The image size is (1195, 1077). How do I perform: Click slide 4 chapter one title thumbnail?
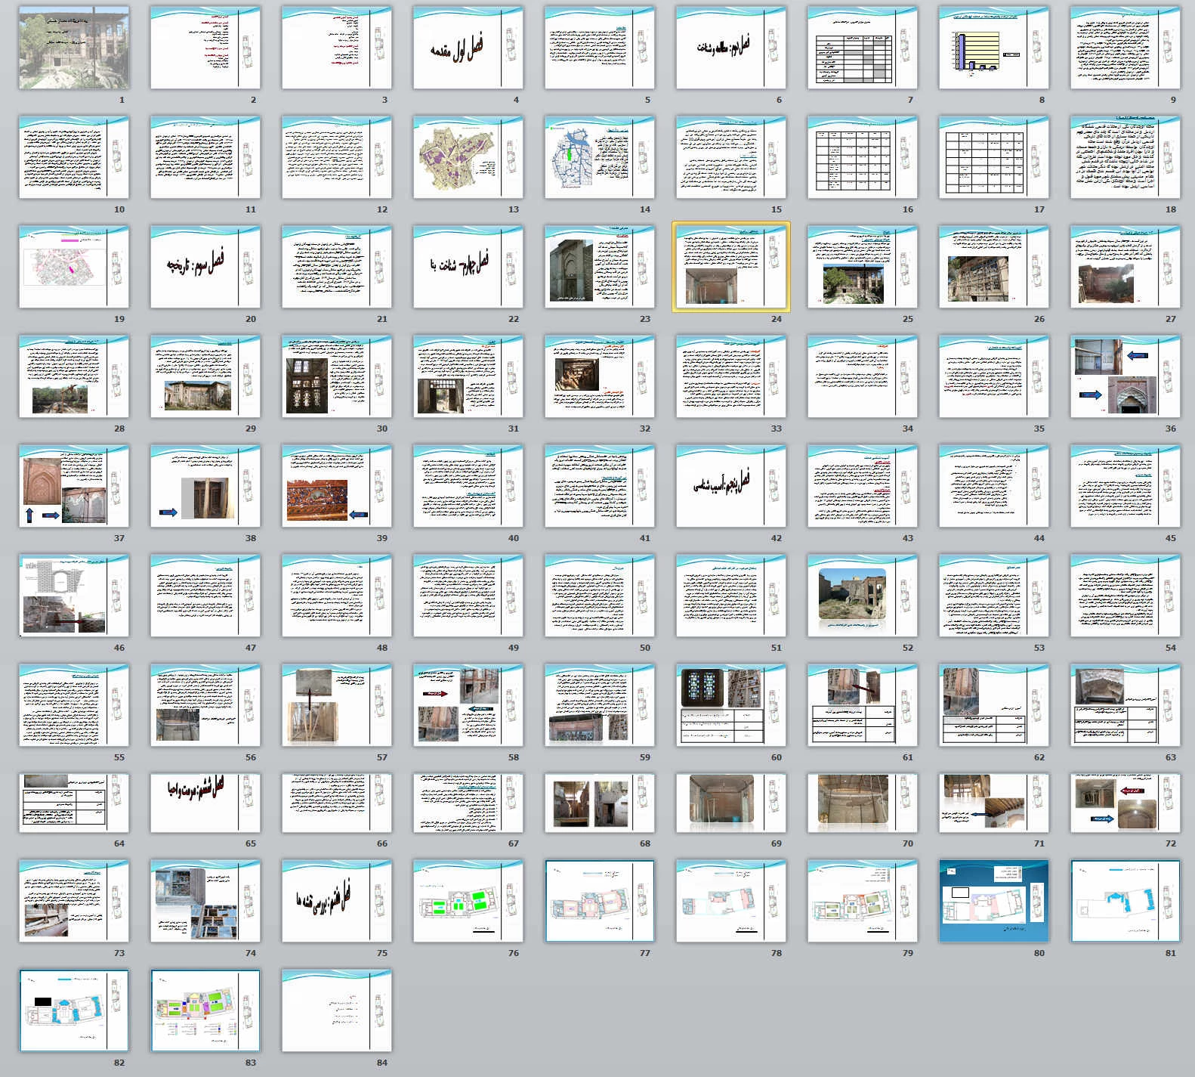pyautogui.click(x=468, y=48)
